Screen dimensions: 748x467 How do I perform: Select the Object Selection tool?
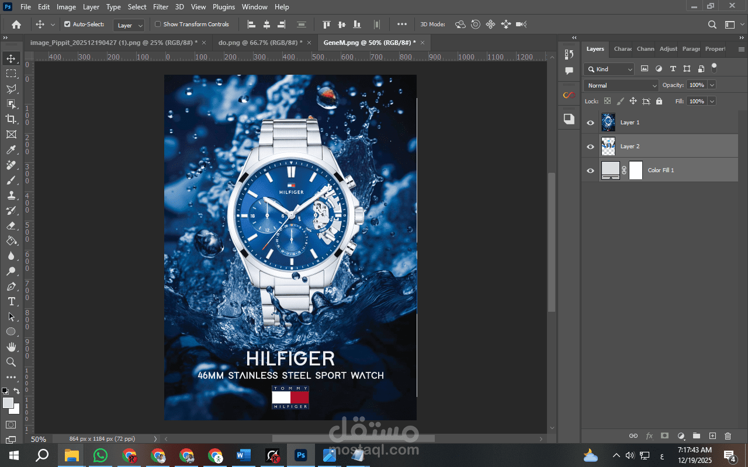point(11,104)
